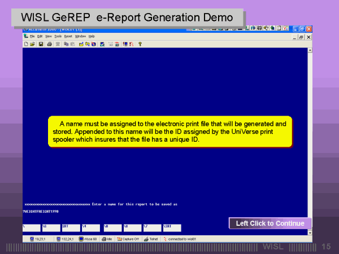This screenshot has height=254, width=339.
Task: Click the report name entry line FREIGHTFREIGHT1990
Action: (x=41, y=211)
